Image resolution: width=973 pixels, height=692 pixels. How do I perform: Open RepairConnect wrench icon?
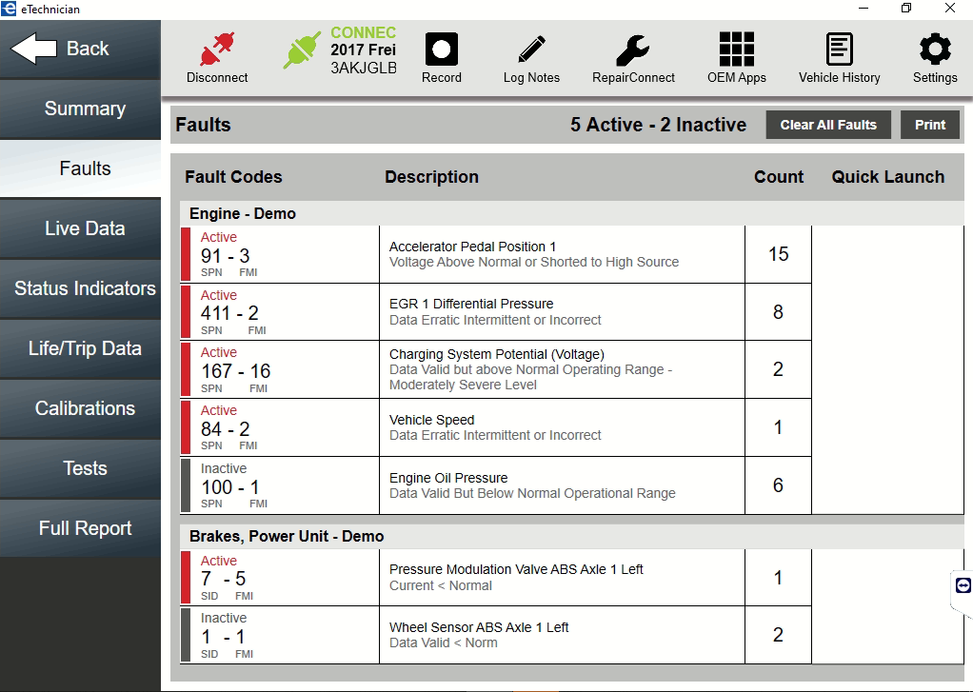tap(633, 49)
